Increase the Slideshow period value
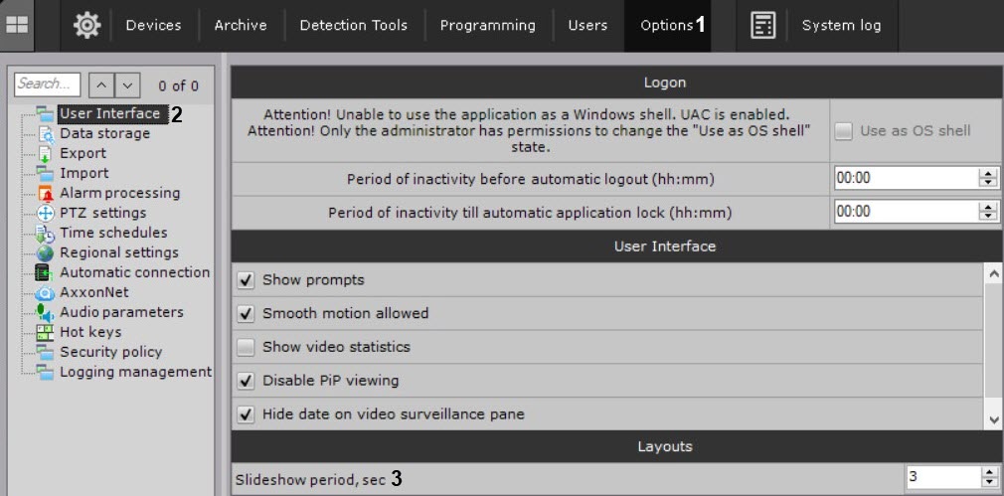The width and height of the screenshot is (1004, 496). coord(988,472)
